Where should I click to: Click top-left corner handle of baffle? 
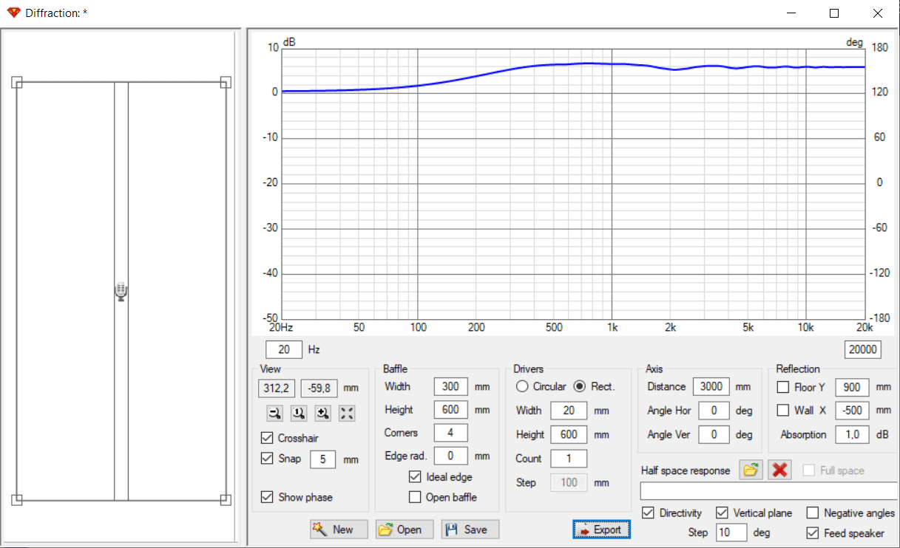17,83
